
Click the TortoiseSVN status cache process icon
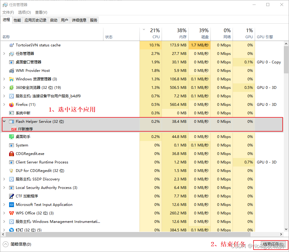click(12, 45)
